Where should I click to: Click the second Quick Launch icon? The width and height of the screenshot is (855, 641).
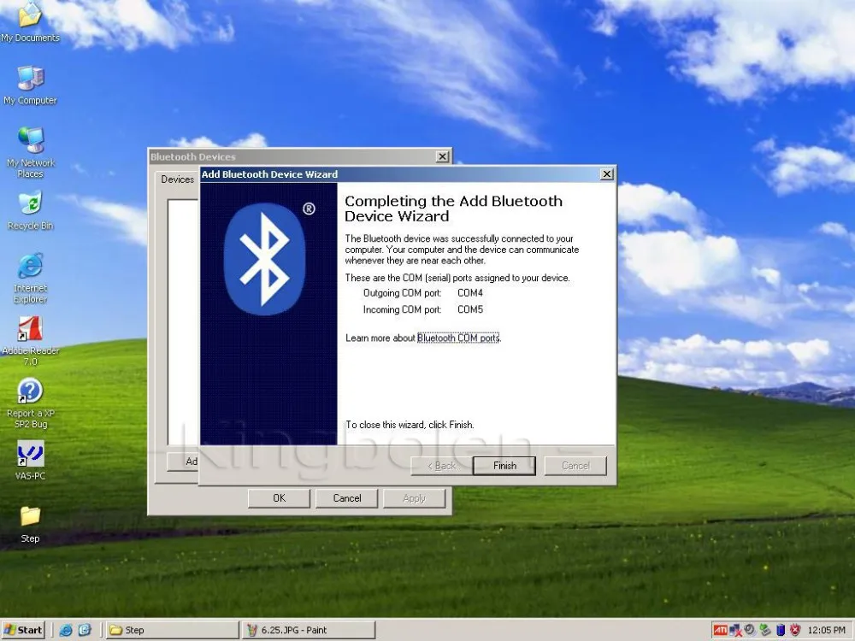pyautogui.click(x=85, y=630)
